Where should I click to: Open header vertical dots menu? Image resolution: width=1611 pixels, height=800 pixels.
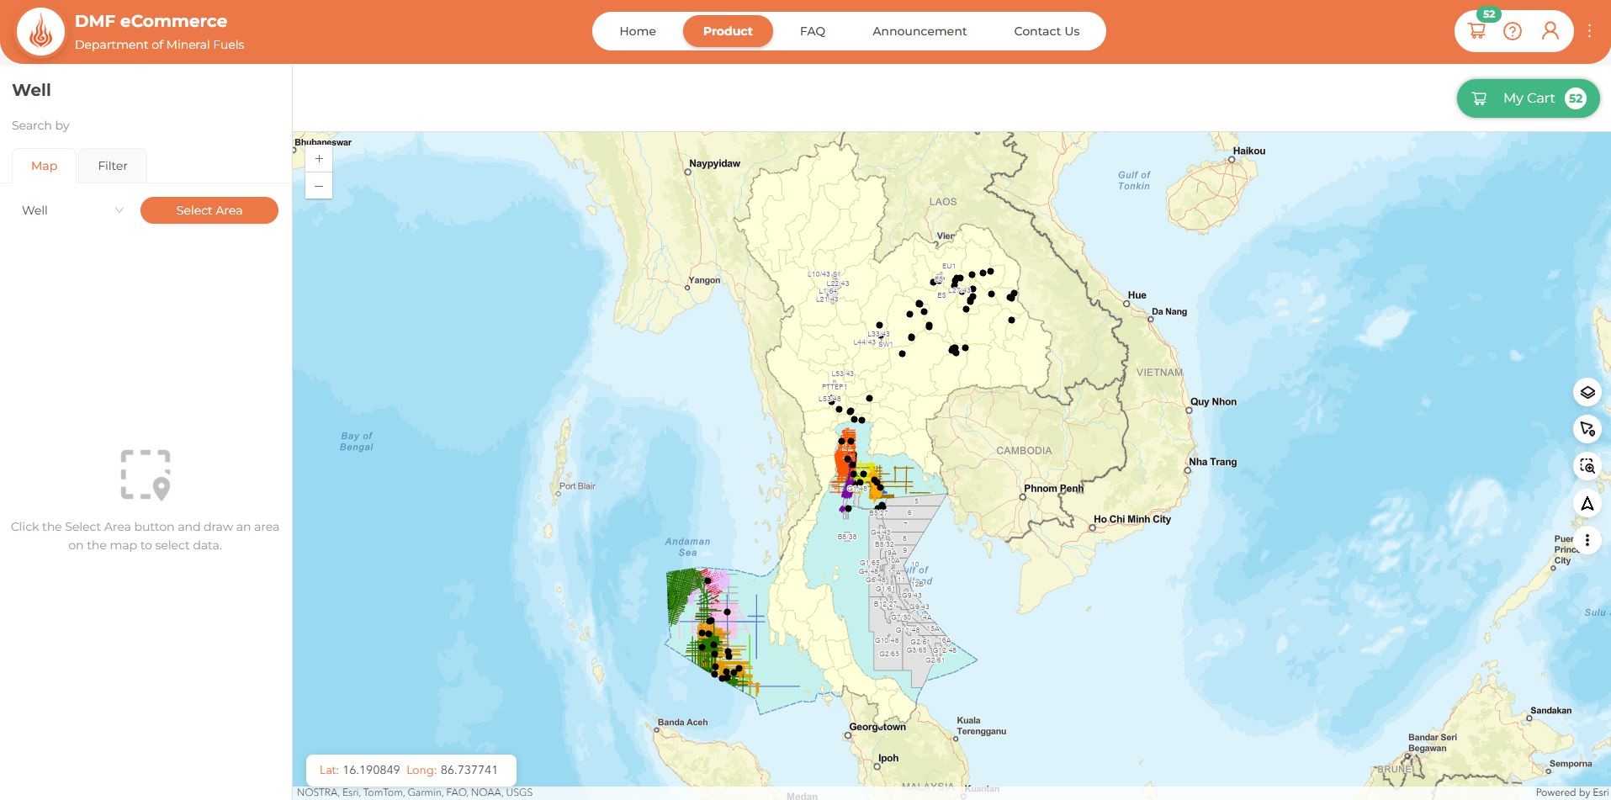click(1589, 31)
